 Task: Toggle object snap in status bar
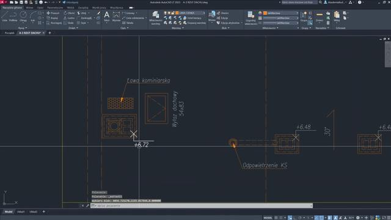click(x=321, y=218)
